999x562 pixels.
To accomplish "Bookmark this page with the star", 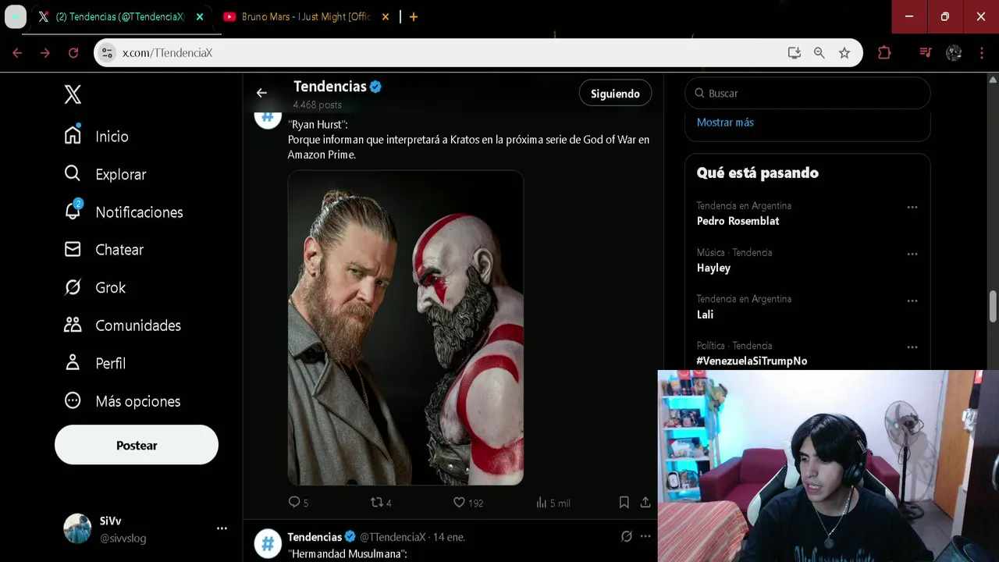I will click(844, 52).
